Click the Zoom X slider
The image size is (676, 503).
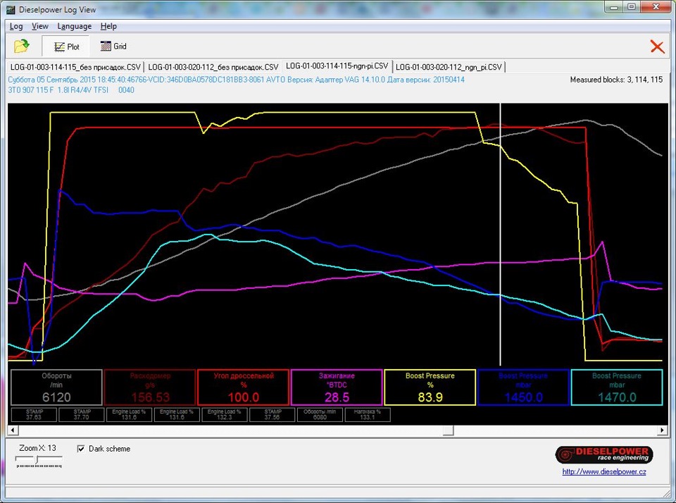point(38,460)
